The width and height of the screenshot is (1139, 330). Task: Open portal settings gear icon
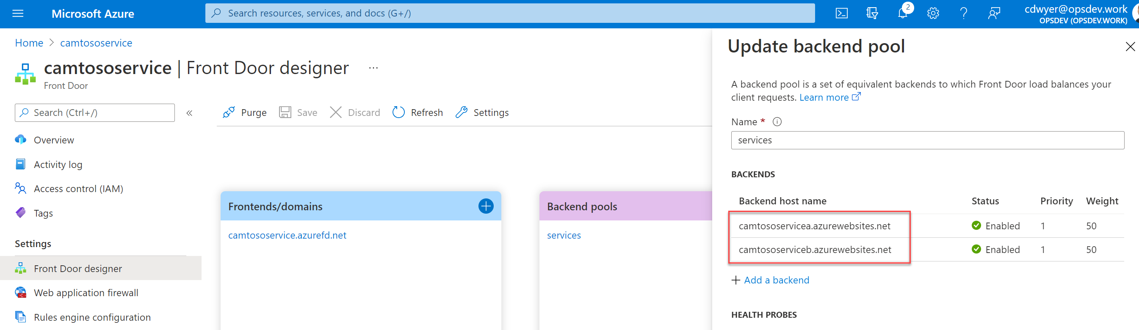(x=933, y=14)
